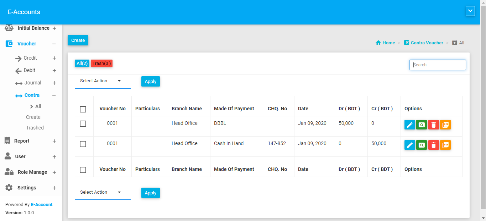Click the edit pencil icon for the DBBL row
The image size is (486, 221).
[409, 125]
